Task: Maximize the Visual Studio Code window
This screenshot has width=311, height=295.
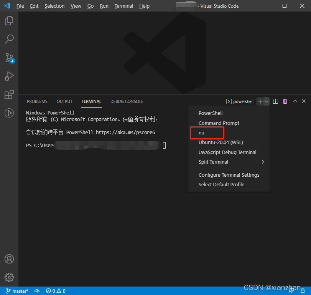Action: tap(285, 6)
